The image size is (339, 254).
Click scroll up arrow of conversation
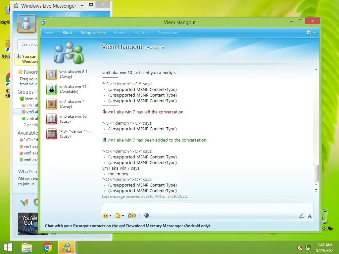(x=316, y=69)
